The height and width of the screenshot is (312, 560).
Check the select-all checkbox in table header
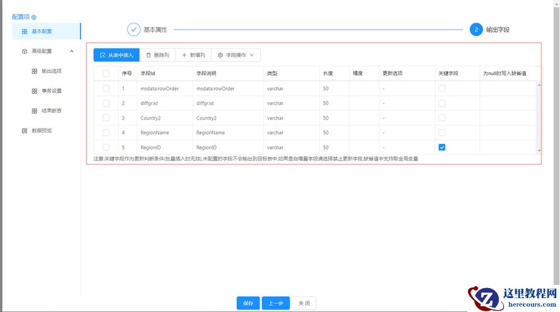point(106,73)
